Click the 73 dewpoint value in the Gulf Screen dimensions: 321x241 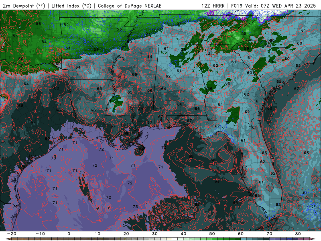[135, 206]
